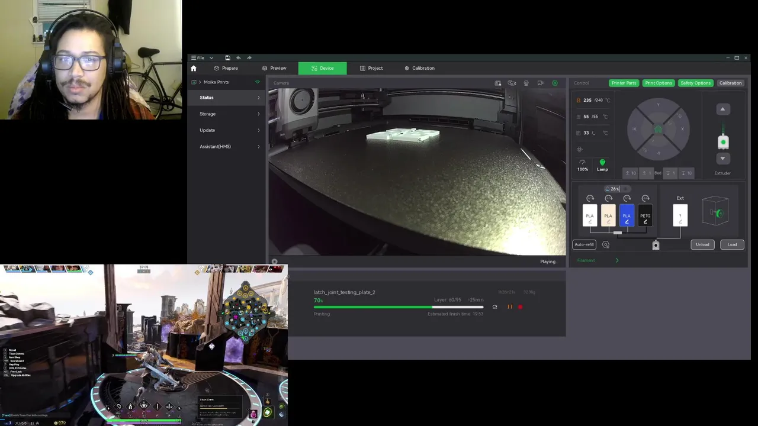The image size is (758, 426).
Task: Click the Safety Options button
Action: coord(695,83)
